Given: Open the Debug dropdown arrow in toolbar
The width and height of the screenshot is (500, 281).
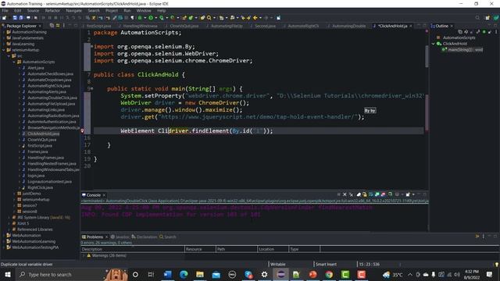Looking at the screenshot, I should pyautogui.click(x=145, y=18).
